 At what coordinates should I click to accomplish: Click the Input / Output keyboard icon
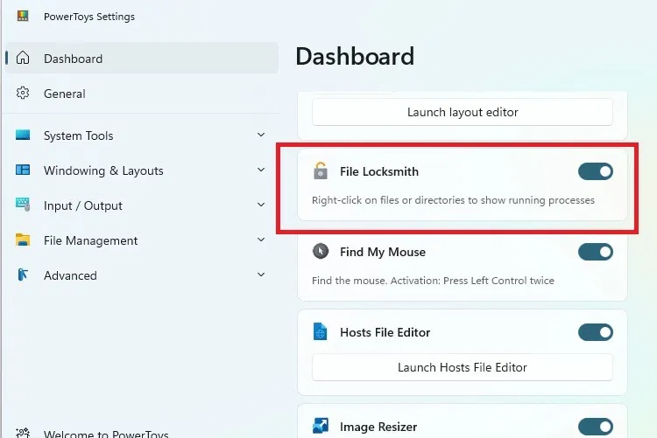[23, 205]
